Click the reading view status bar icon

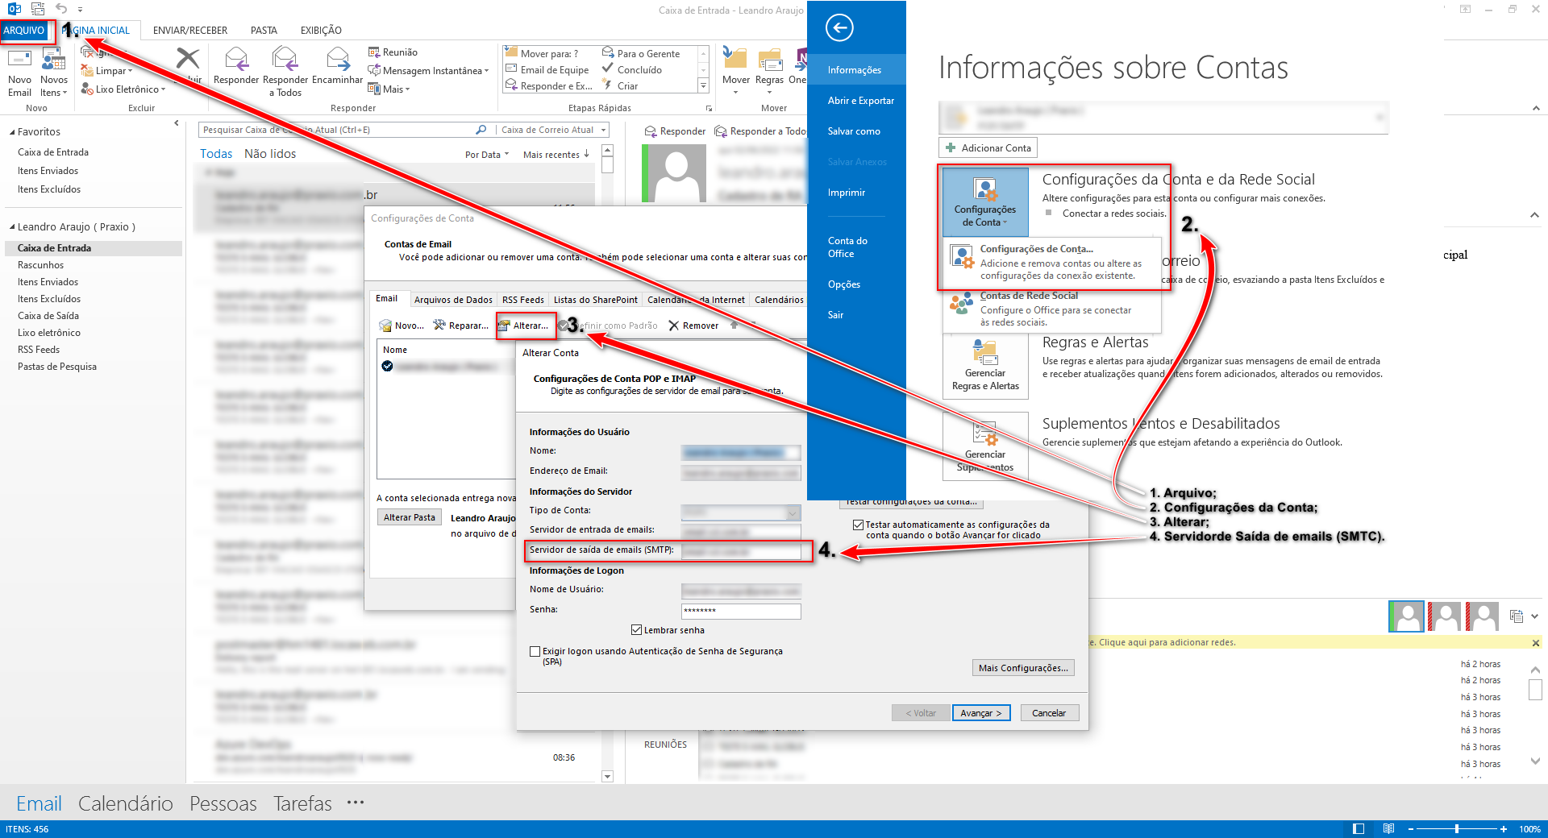click(x=1388, y=829)
